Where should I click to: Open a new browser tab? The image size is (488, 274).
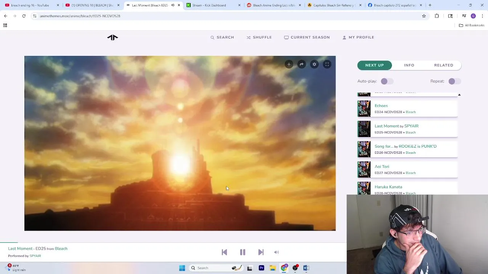430,5
